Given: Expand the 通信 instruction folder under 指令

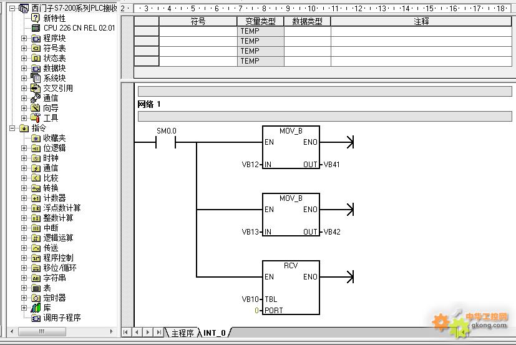Looking at the screenshot, I should coord(24,168).
